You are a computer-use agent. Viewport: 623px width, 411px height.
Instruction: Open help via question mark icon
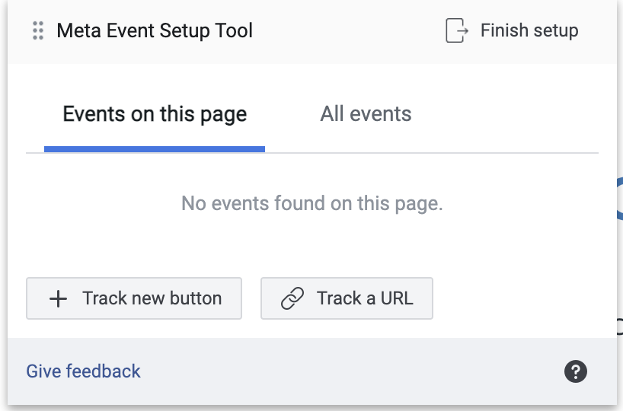(x=575, y=371)
